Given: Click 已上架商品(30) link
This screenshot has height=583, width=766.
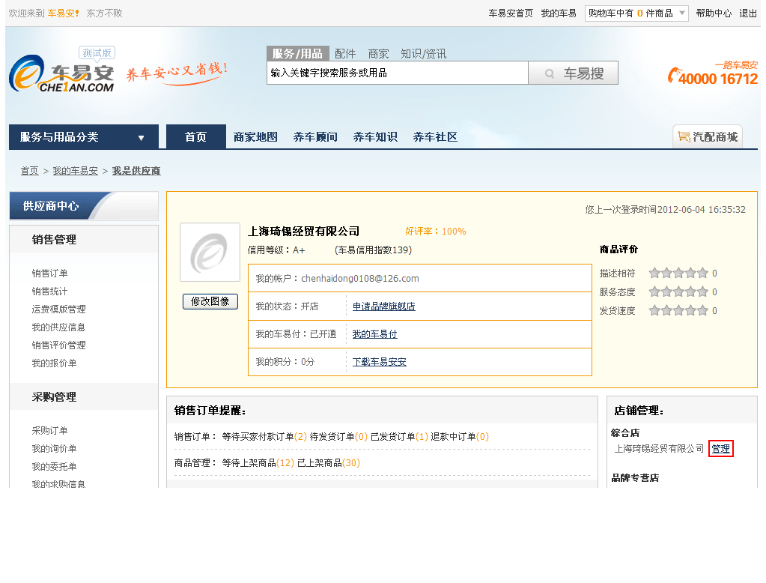Looking at the screenshot, I should [x=329, y=462].
